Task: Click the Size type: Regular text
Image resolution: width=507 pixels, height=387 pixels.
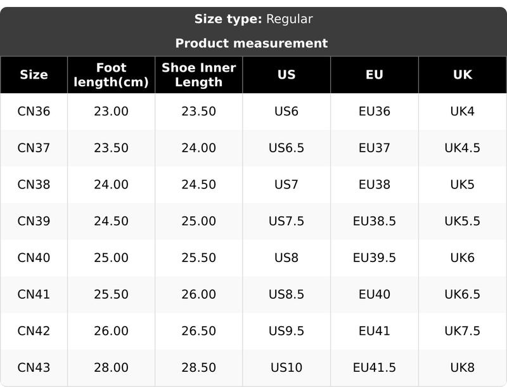Action: coord(253,19)
